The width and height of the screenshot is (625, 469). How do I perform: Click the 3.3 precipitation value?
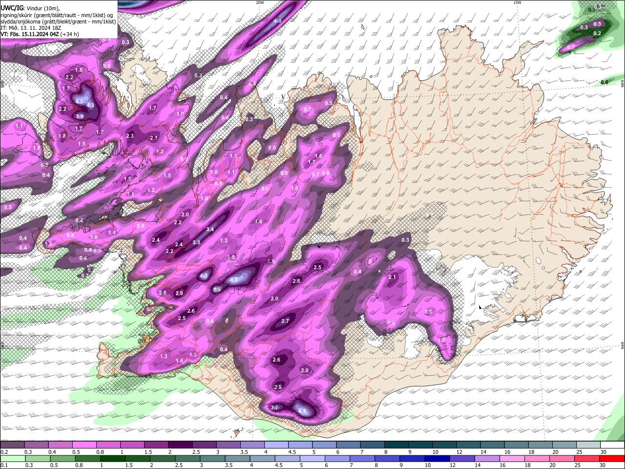coord(196,242)
